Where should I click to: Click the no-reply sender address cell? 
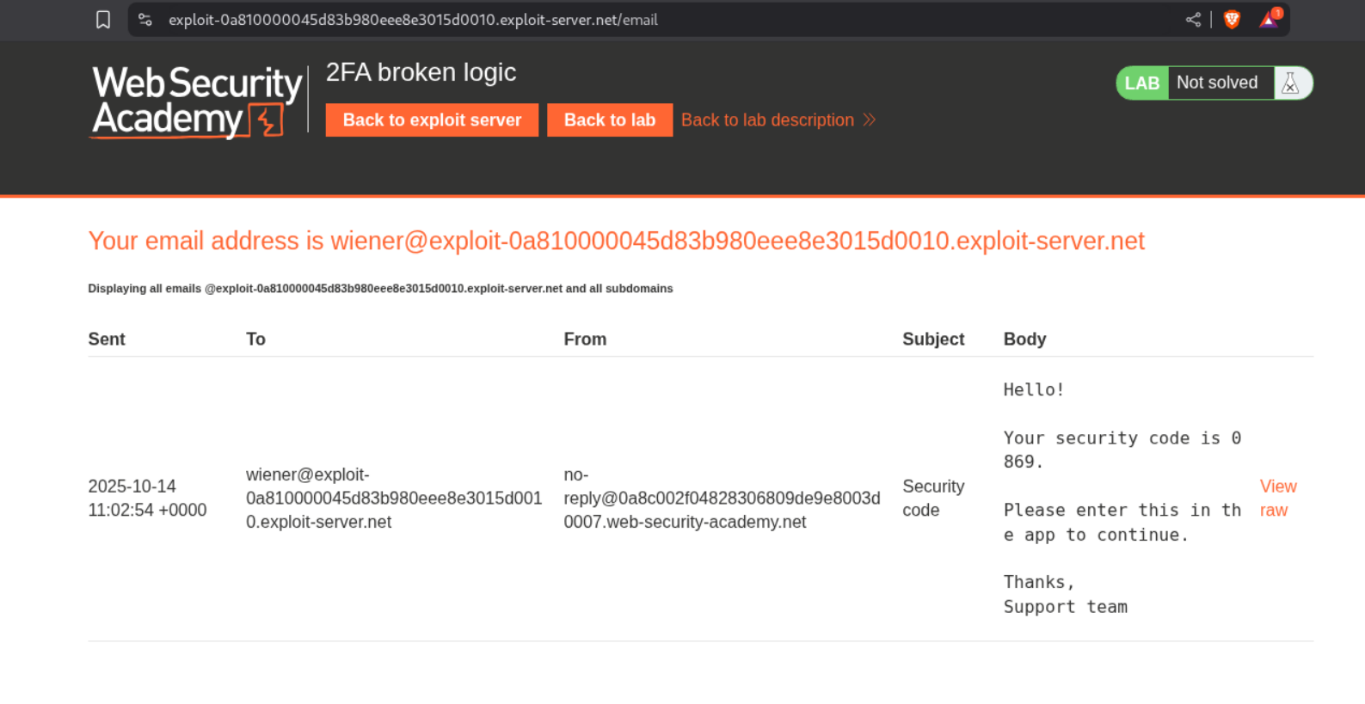(x=721, y=499)
